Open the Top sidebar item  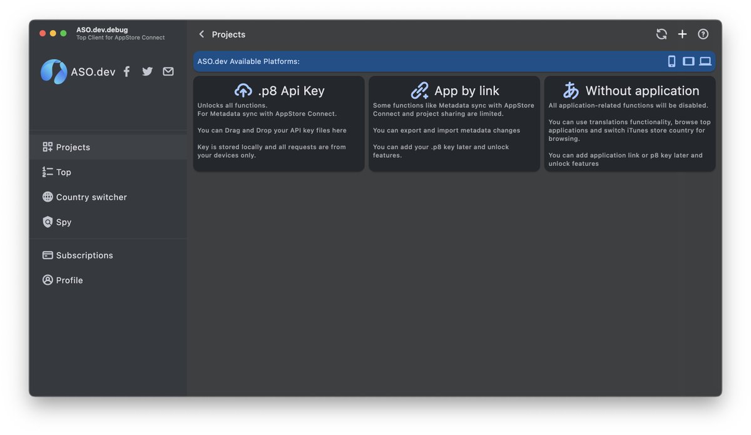tap(108, 172)
